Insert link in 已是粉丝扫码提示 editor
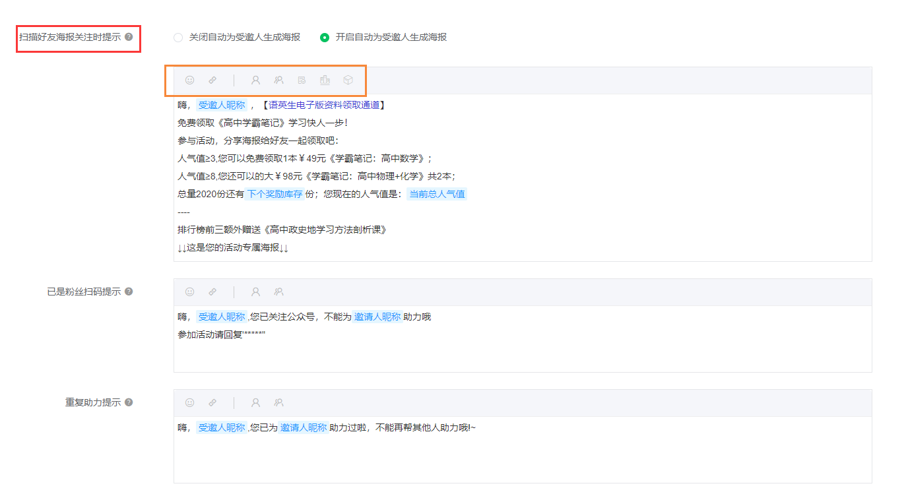 click(212, 292)
